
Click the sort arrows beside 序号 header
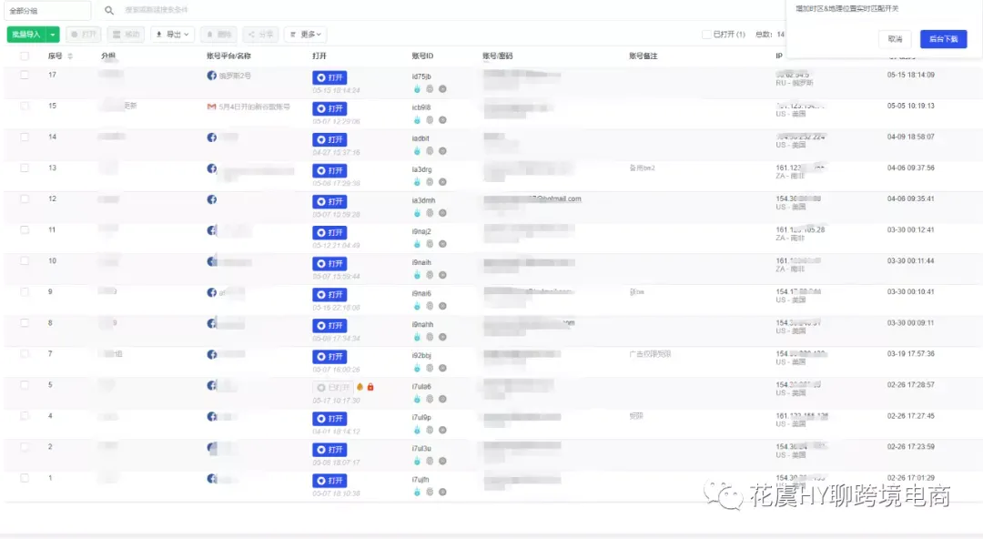(69, 56)
